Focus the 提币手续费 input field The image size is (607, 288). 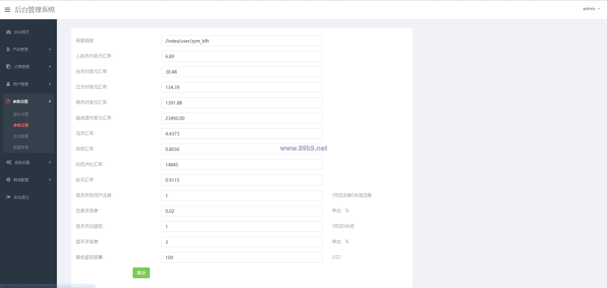point(242,242)
